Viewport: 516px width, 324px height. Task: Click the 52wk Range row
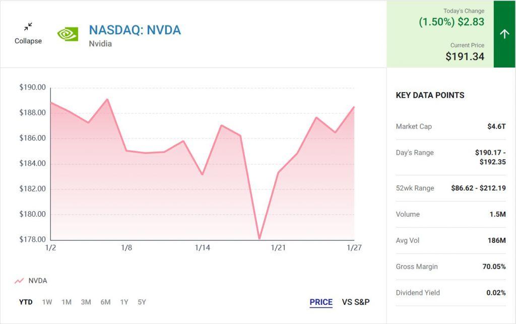(x=450, y=188)
